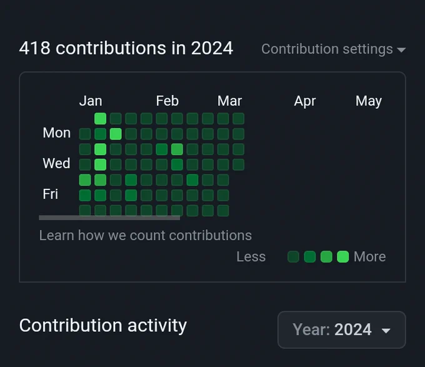Click the first Thursday cell above the Fri row
The width and height of the screenshot is (425, 367).
(x=85, y=180)
